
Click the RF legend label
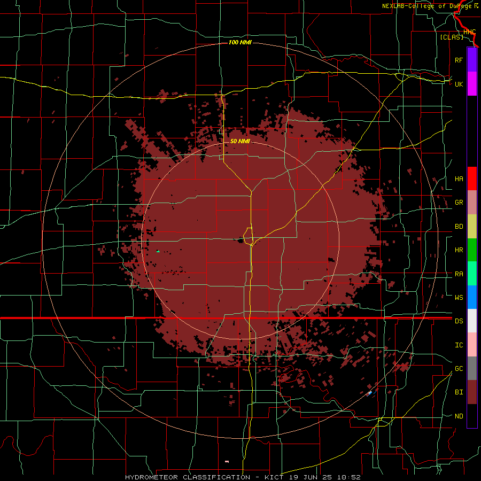point(459,60)
